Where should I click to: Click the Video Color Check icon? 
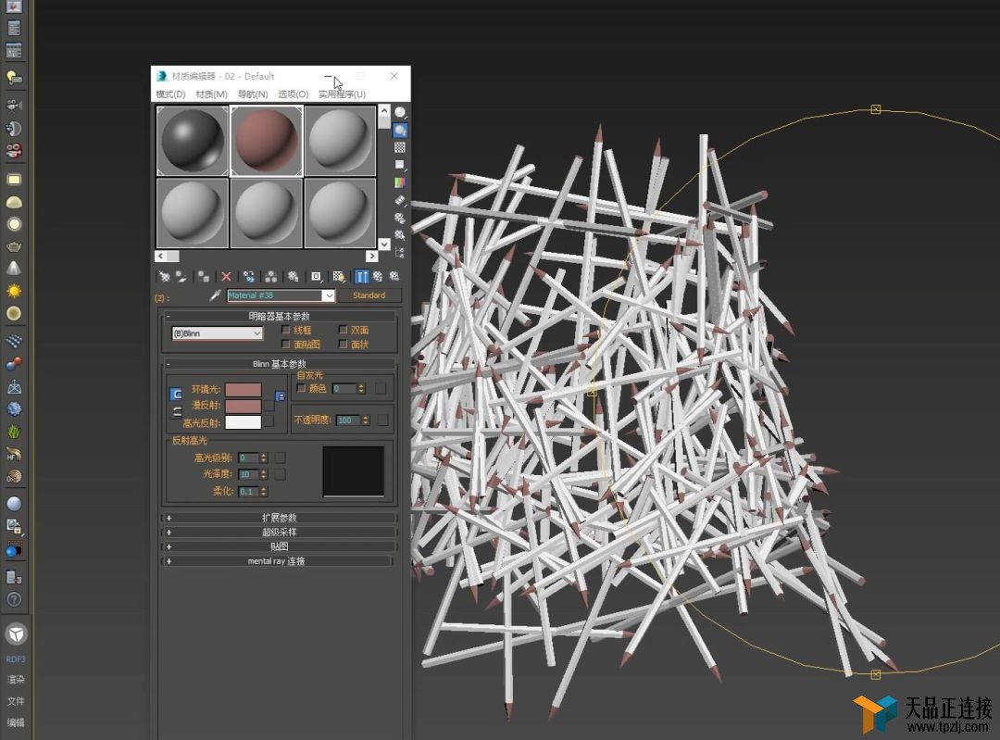click(400, 182)
